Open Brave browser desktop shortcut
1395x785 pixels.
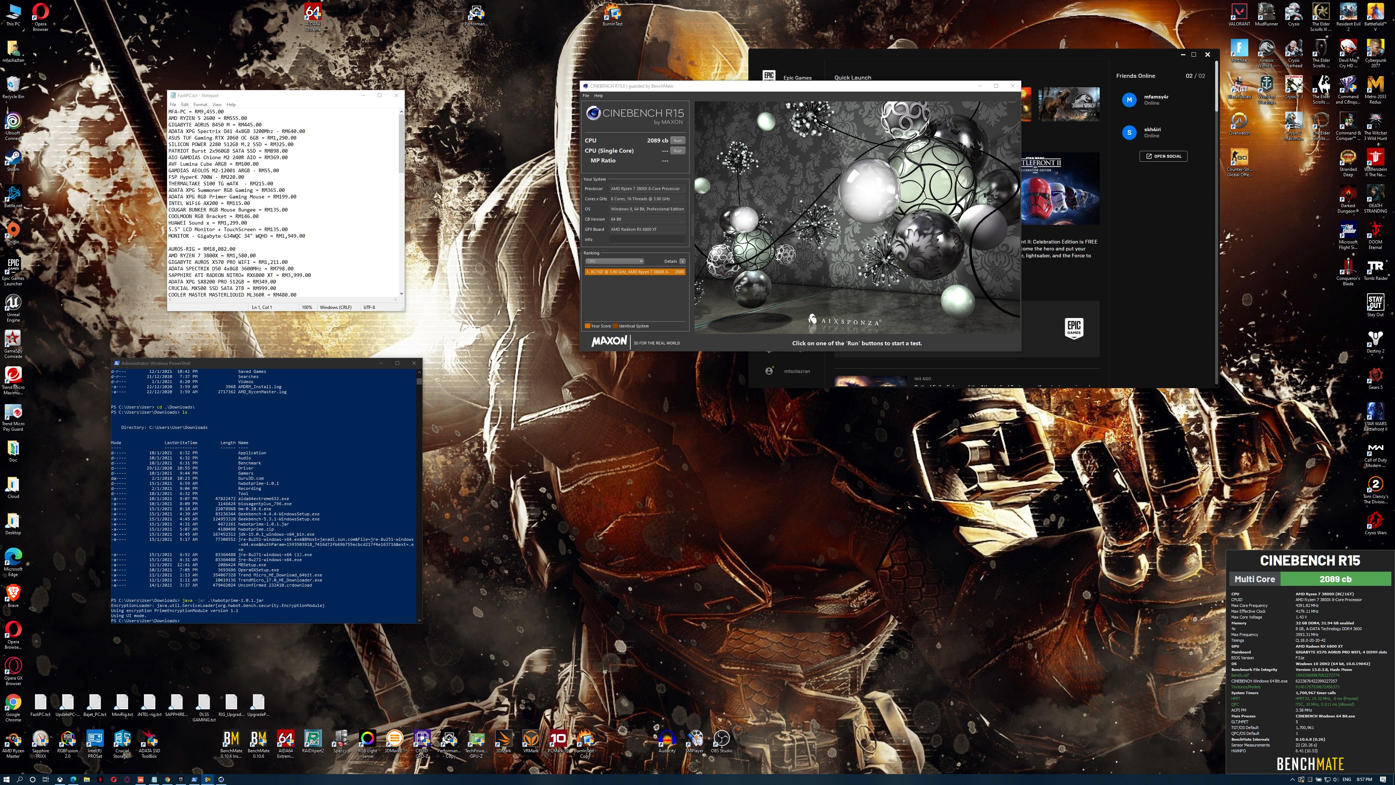click(x=13, y=596)
